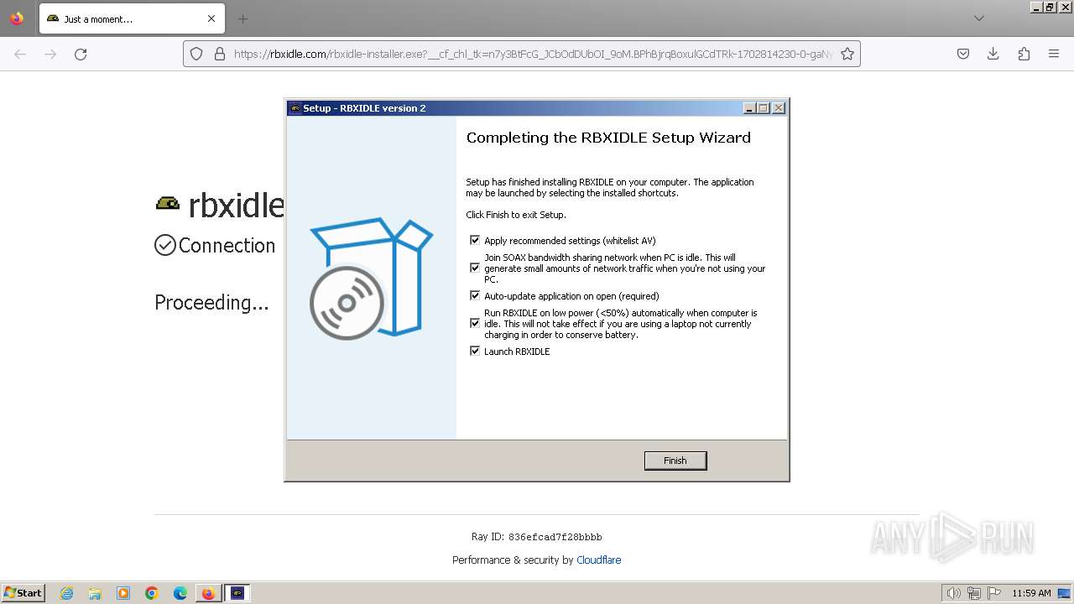Launch Microsoft Edge from taskbar

point(180,593)
